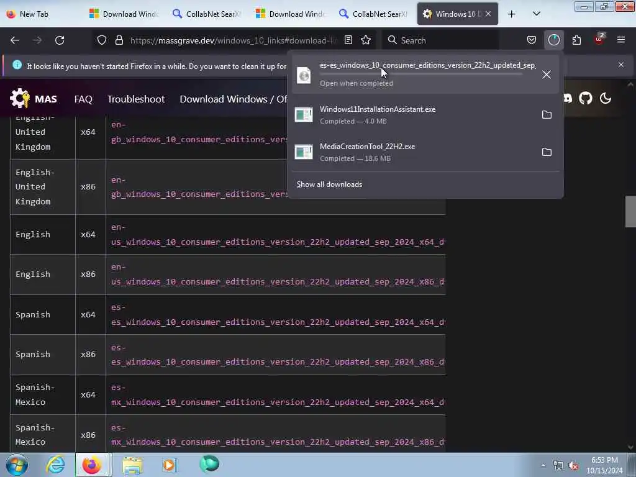
Task: Open the Troubleshoot menu
Action: point(136,99)
